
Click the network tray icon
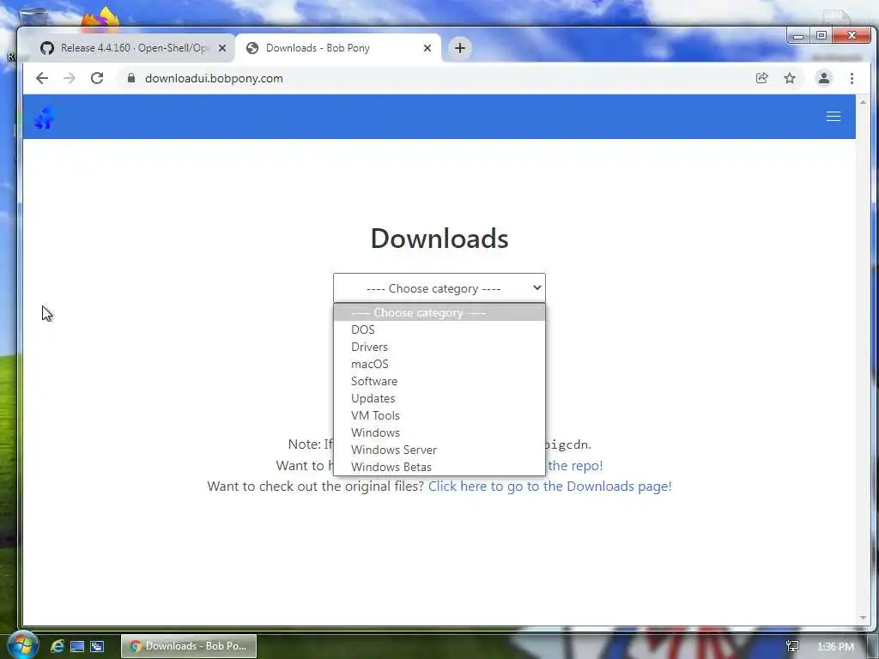click(792, 647)
